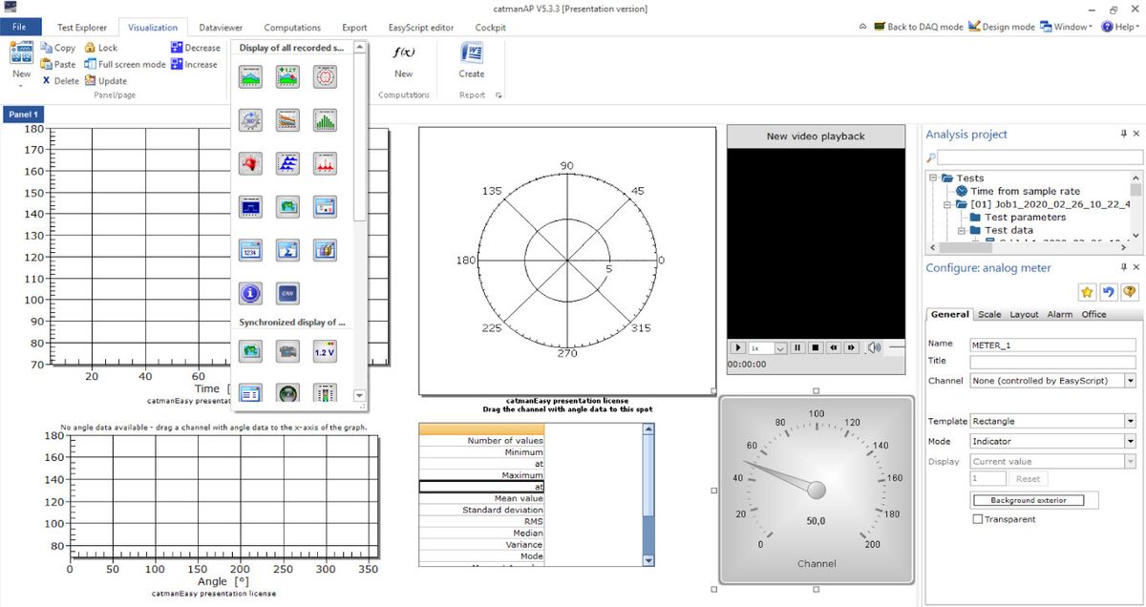This screenshot has width=1146, height=607.
Task: Switch to the Scale tab
Action: 989,314
